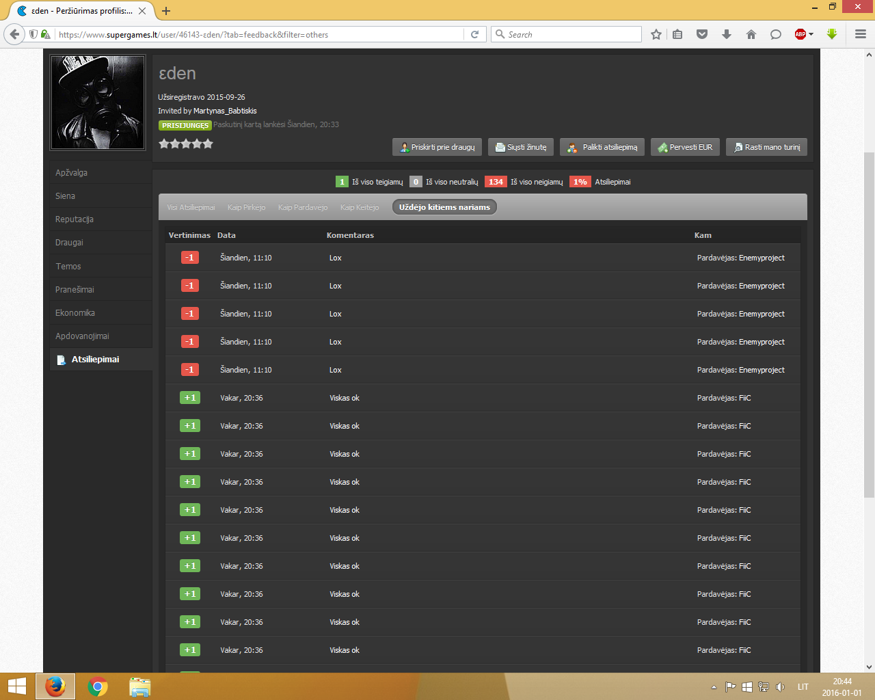Show hidden system tray icons arrow
875x700 pixels.
(714, 687)
